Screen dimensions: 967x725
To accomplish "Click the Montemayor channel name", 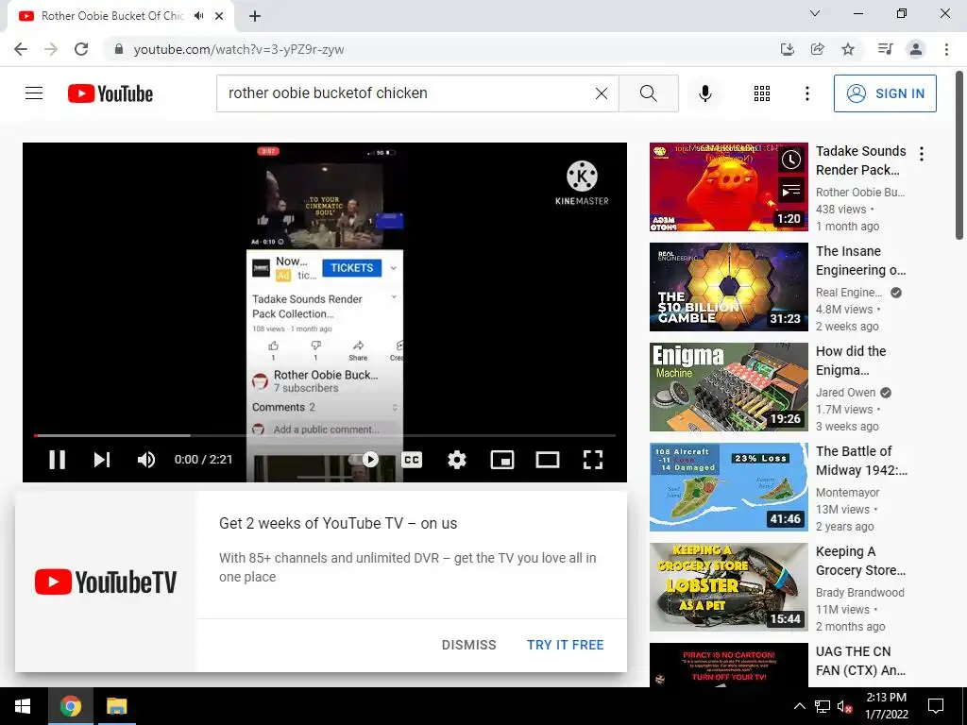I will coord(847,493).
